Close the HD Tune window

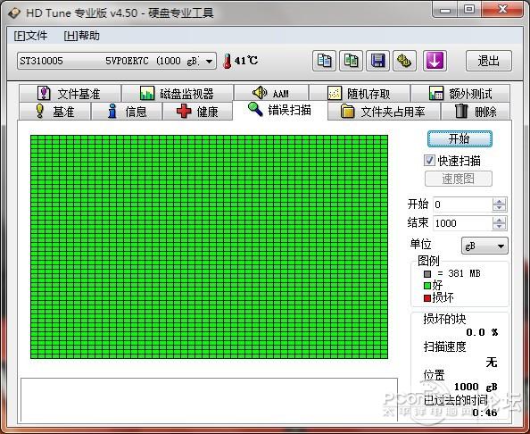[x=502, y=10]
